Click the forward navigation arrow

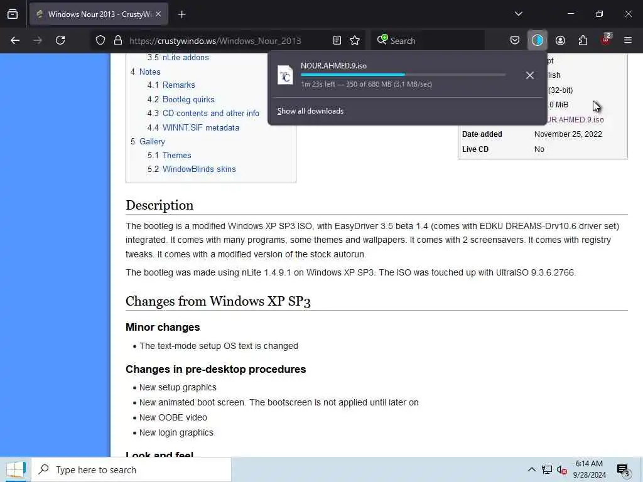(x=38, y=40)
